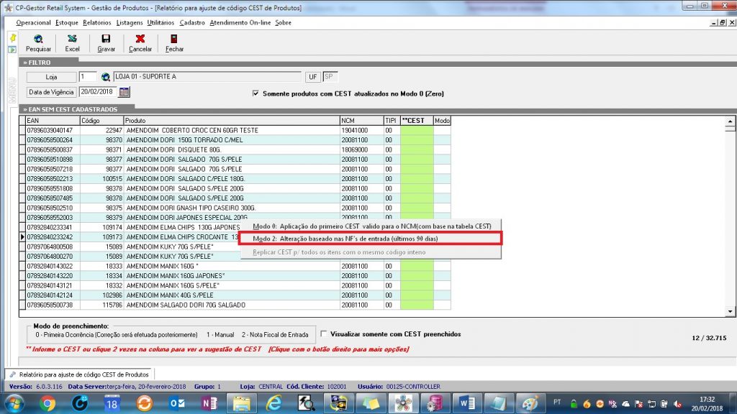Click the Loja button in the filter
The width and height of the screenshot is (737, 414).
point(52,77)
